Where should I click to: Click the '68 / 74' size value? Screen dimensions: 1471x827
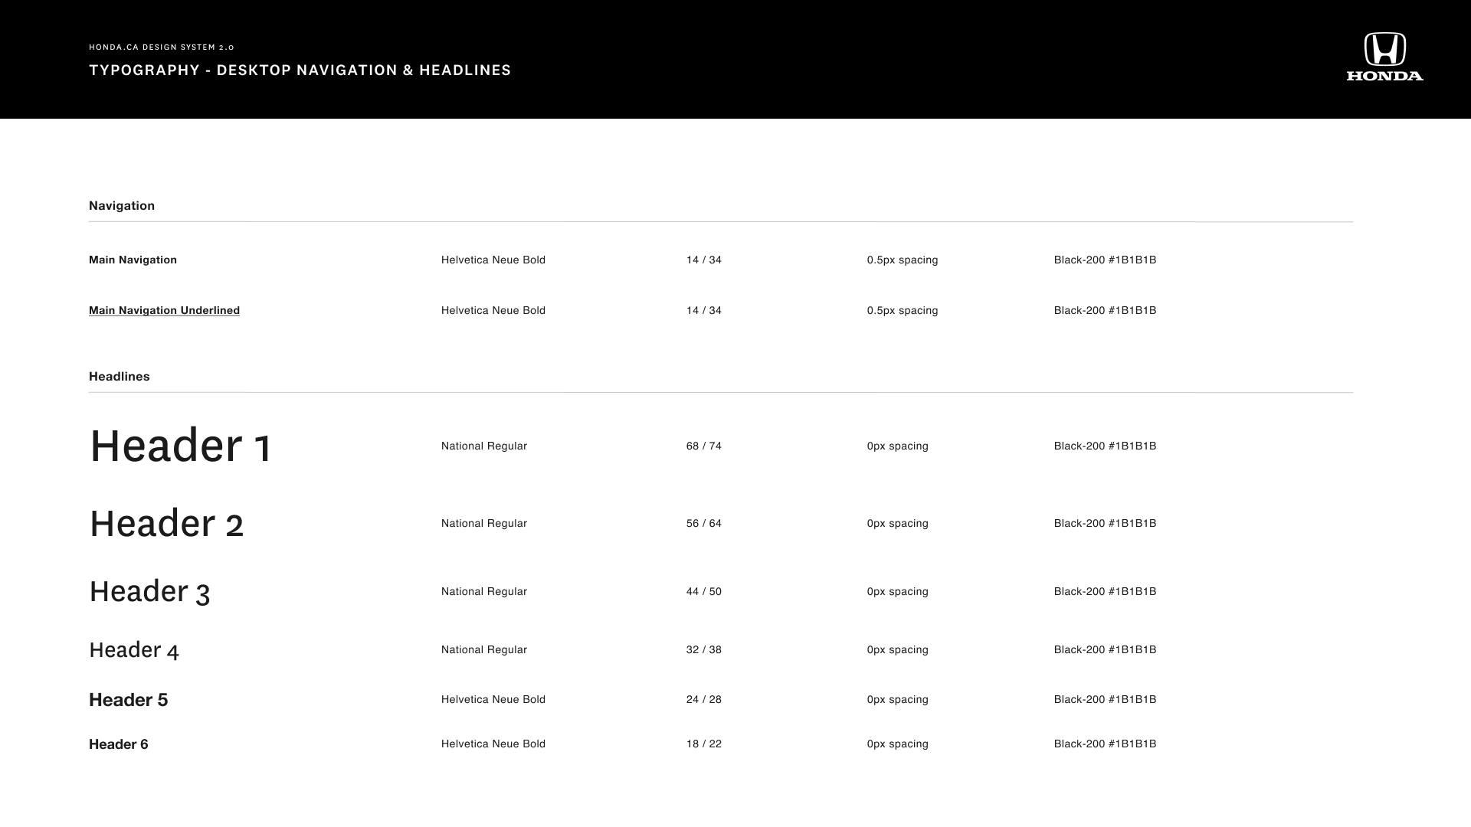pyautogui.click(x=704, y=446)
